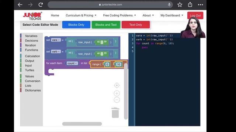This screenshot has width=236, height=132.
Task: Switch to Blocks and Text mode
Action: tap(106, 25)
